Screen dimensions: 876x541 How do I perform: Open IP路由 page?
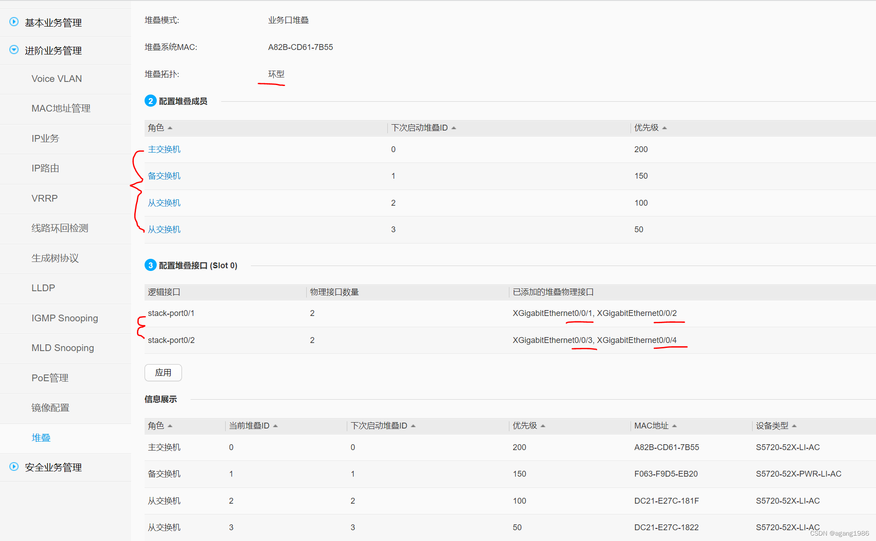click(x=45, y=168)
